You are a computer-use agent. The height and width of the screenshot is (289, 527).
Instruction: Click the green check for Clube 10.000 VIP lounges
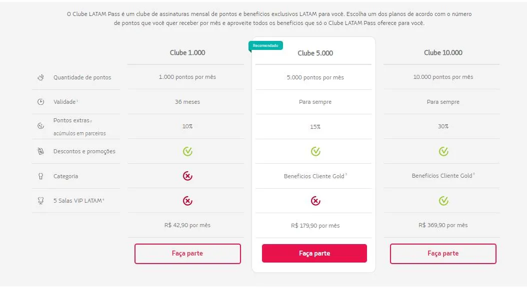(442, 201)
